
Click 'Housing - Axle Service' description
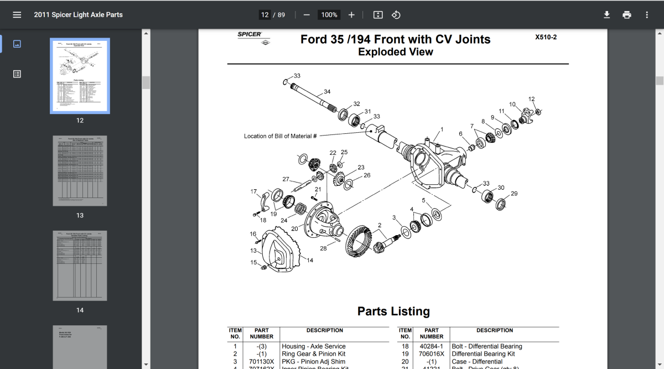313,346
